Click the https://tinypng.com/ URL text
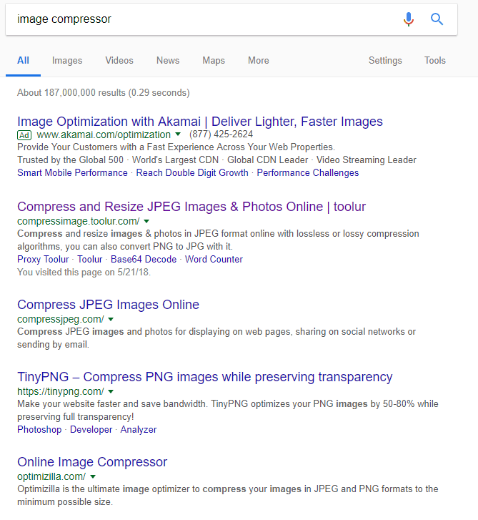The height and width of the screenshot is (520, 478). [60, 392]
